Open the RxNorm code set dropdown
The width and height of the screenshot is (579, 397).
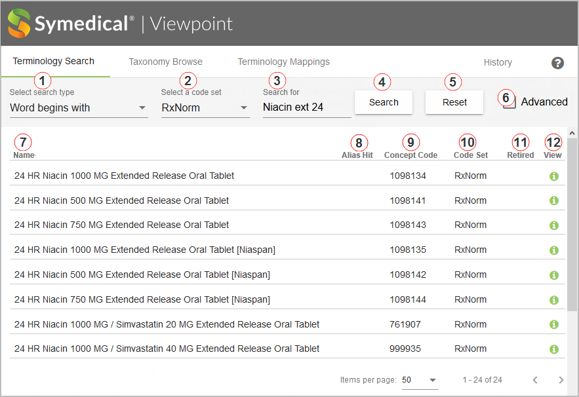tap(205, 107)
